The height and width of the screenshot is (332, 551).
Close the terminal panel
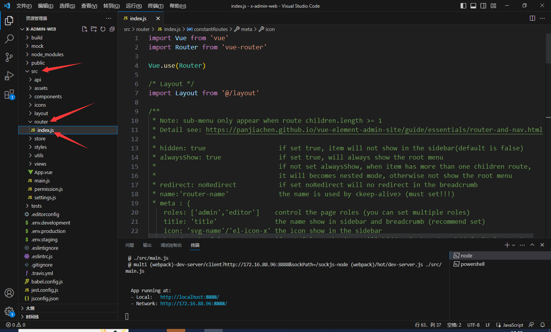click(542, 245)
